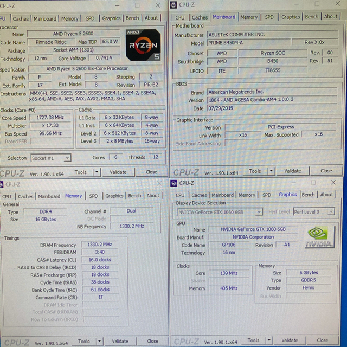Image resolution: width=347 pixels, height=347 pixels.
Task: Click Tools button in the CPU window
Action: [x=81, y=172]
